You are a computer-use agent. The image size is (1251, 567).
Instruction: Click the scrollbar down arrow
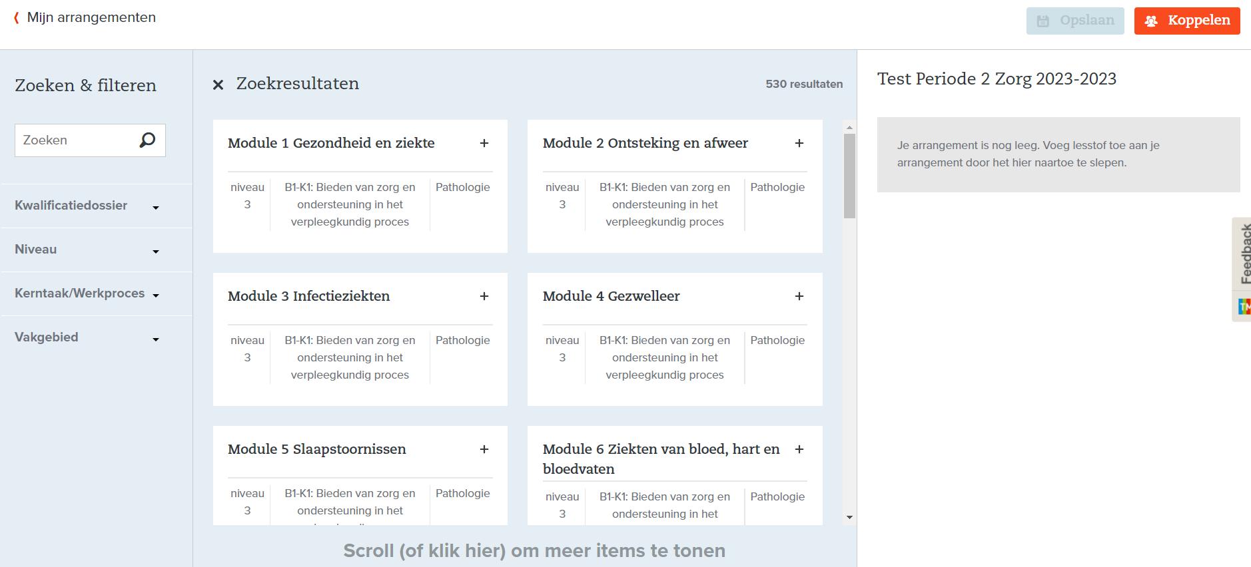[x=849, y=517]
